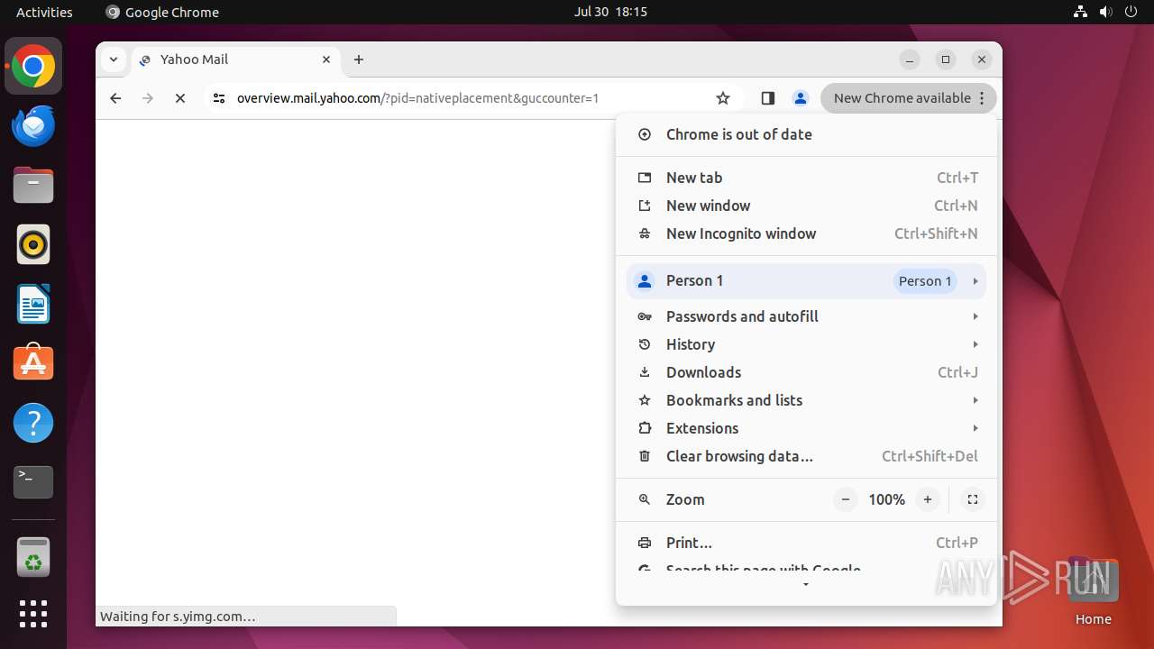Close the Yahoo Mail tab

pos(326,59)
